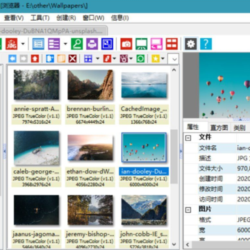Click the thumbnail list scroll-up arrow
This screenshot has width=250, height=250.
(174, 70)
